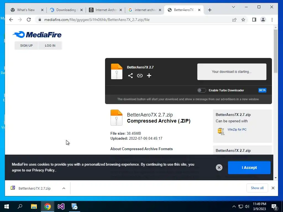Click the LOG IN button
The width and height of the screenshot is (283, 212).
coord(50,46)
